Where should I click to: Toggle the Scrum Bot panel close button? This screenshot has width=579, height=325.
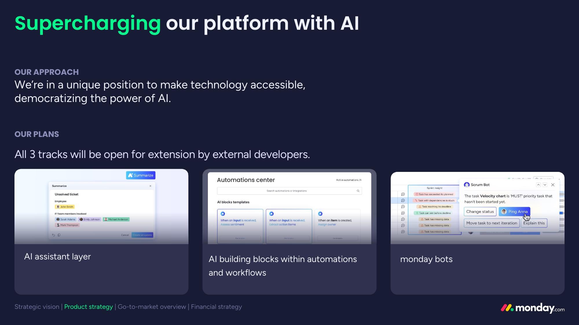coord(553,185)
